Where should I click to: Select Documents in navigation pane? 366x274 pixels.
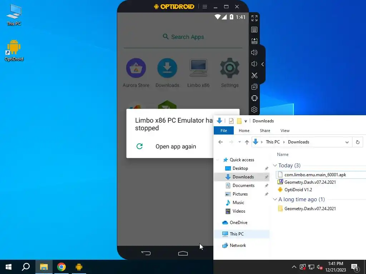coord(243,186)
